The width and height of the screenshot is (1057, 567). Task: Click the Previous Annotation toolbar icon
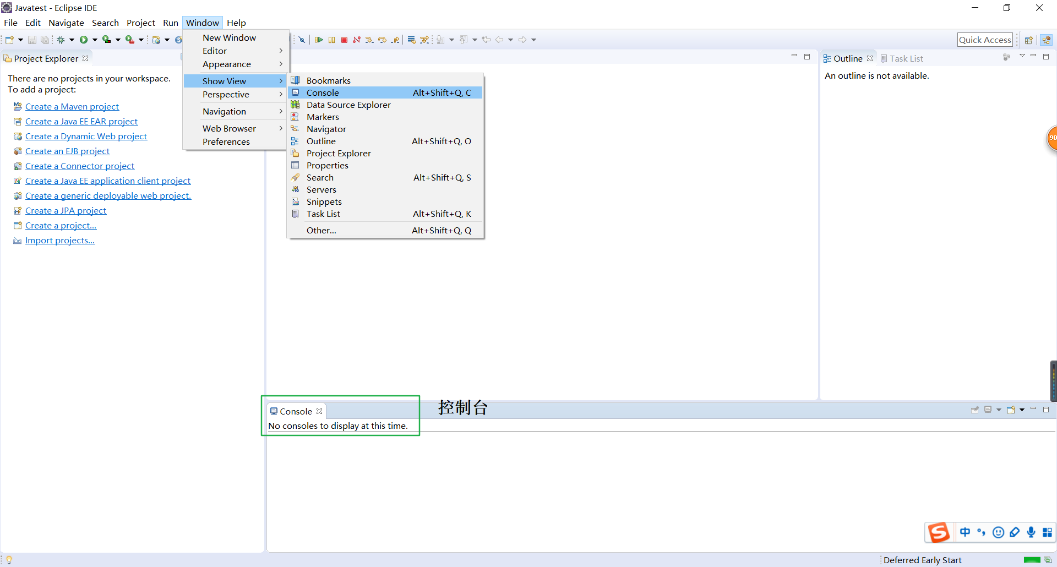464,40
